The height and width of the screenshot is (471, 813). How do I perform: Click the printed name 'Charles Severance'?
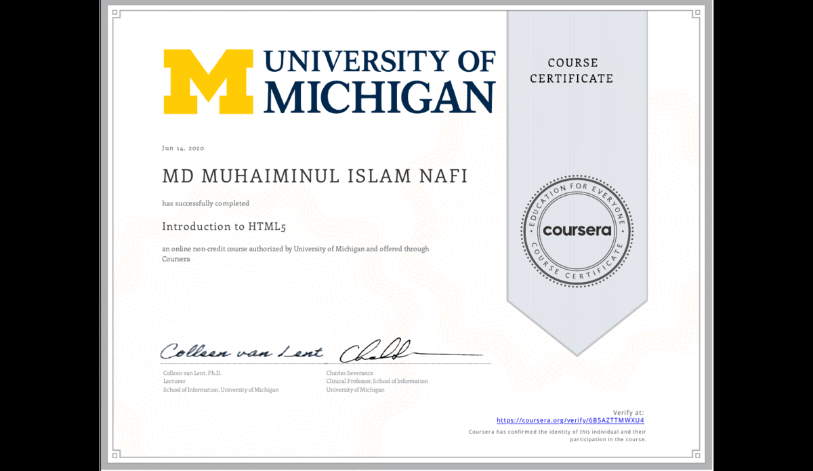click(350, 373)
